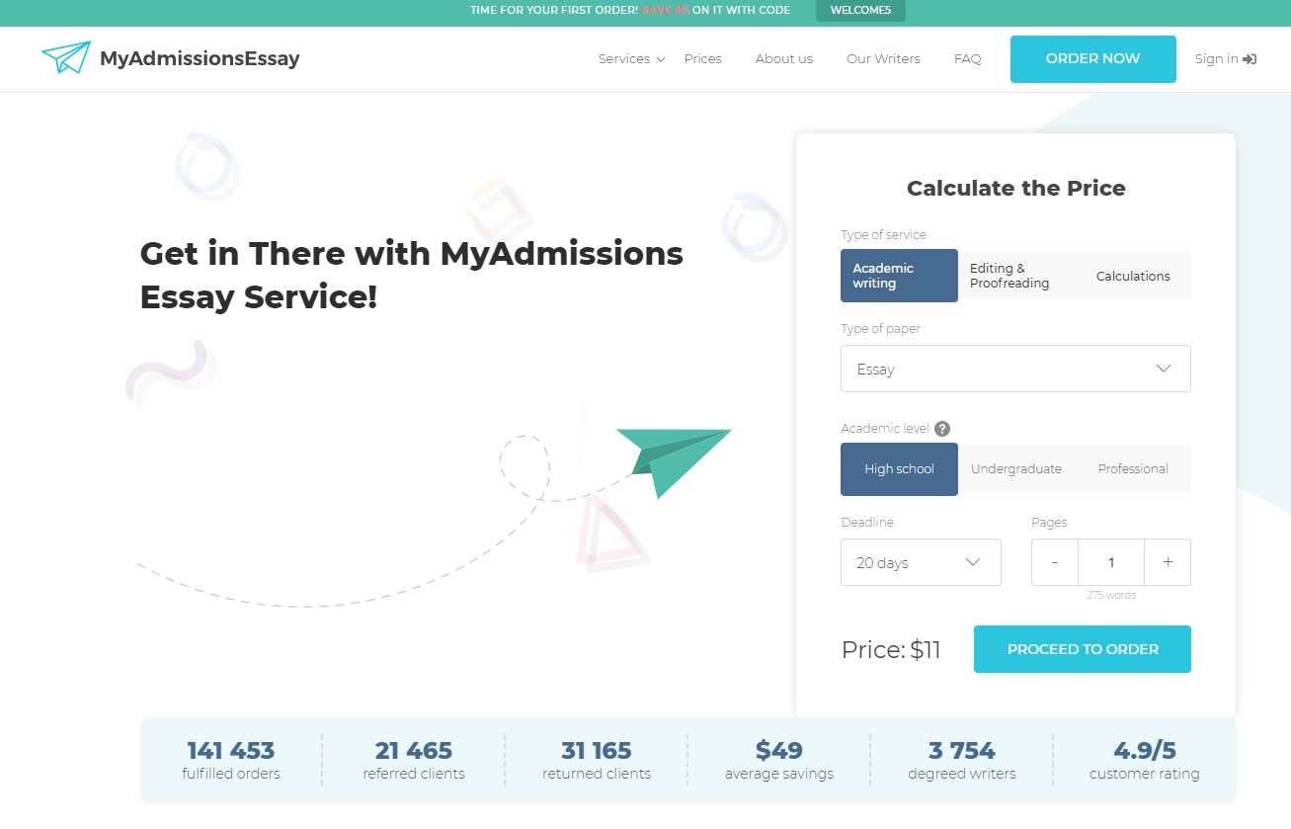The height and width of the screenshot is (829, 1291).
Task: Click the "$49" average savings figure
Action: coord(779,750)
